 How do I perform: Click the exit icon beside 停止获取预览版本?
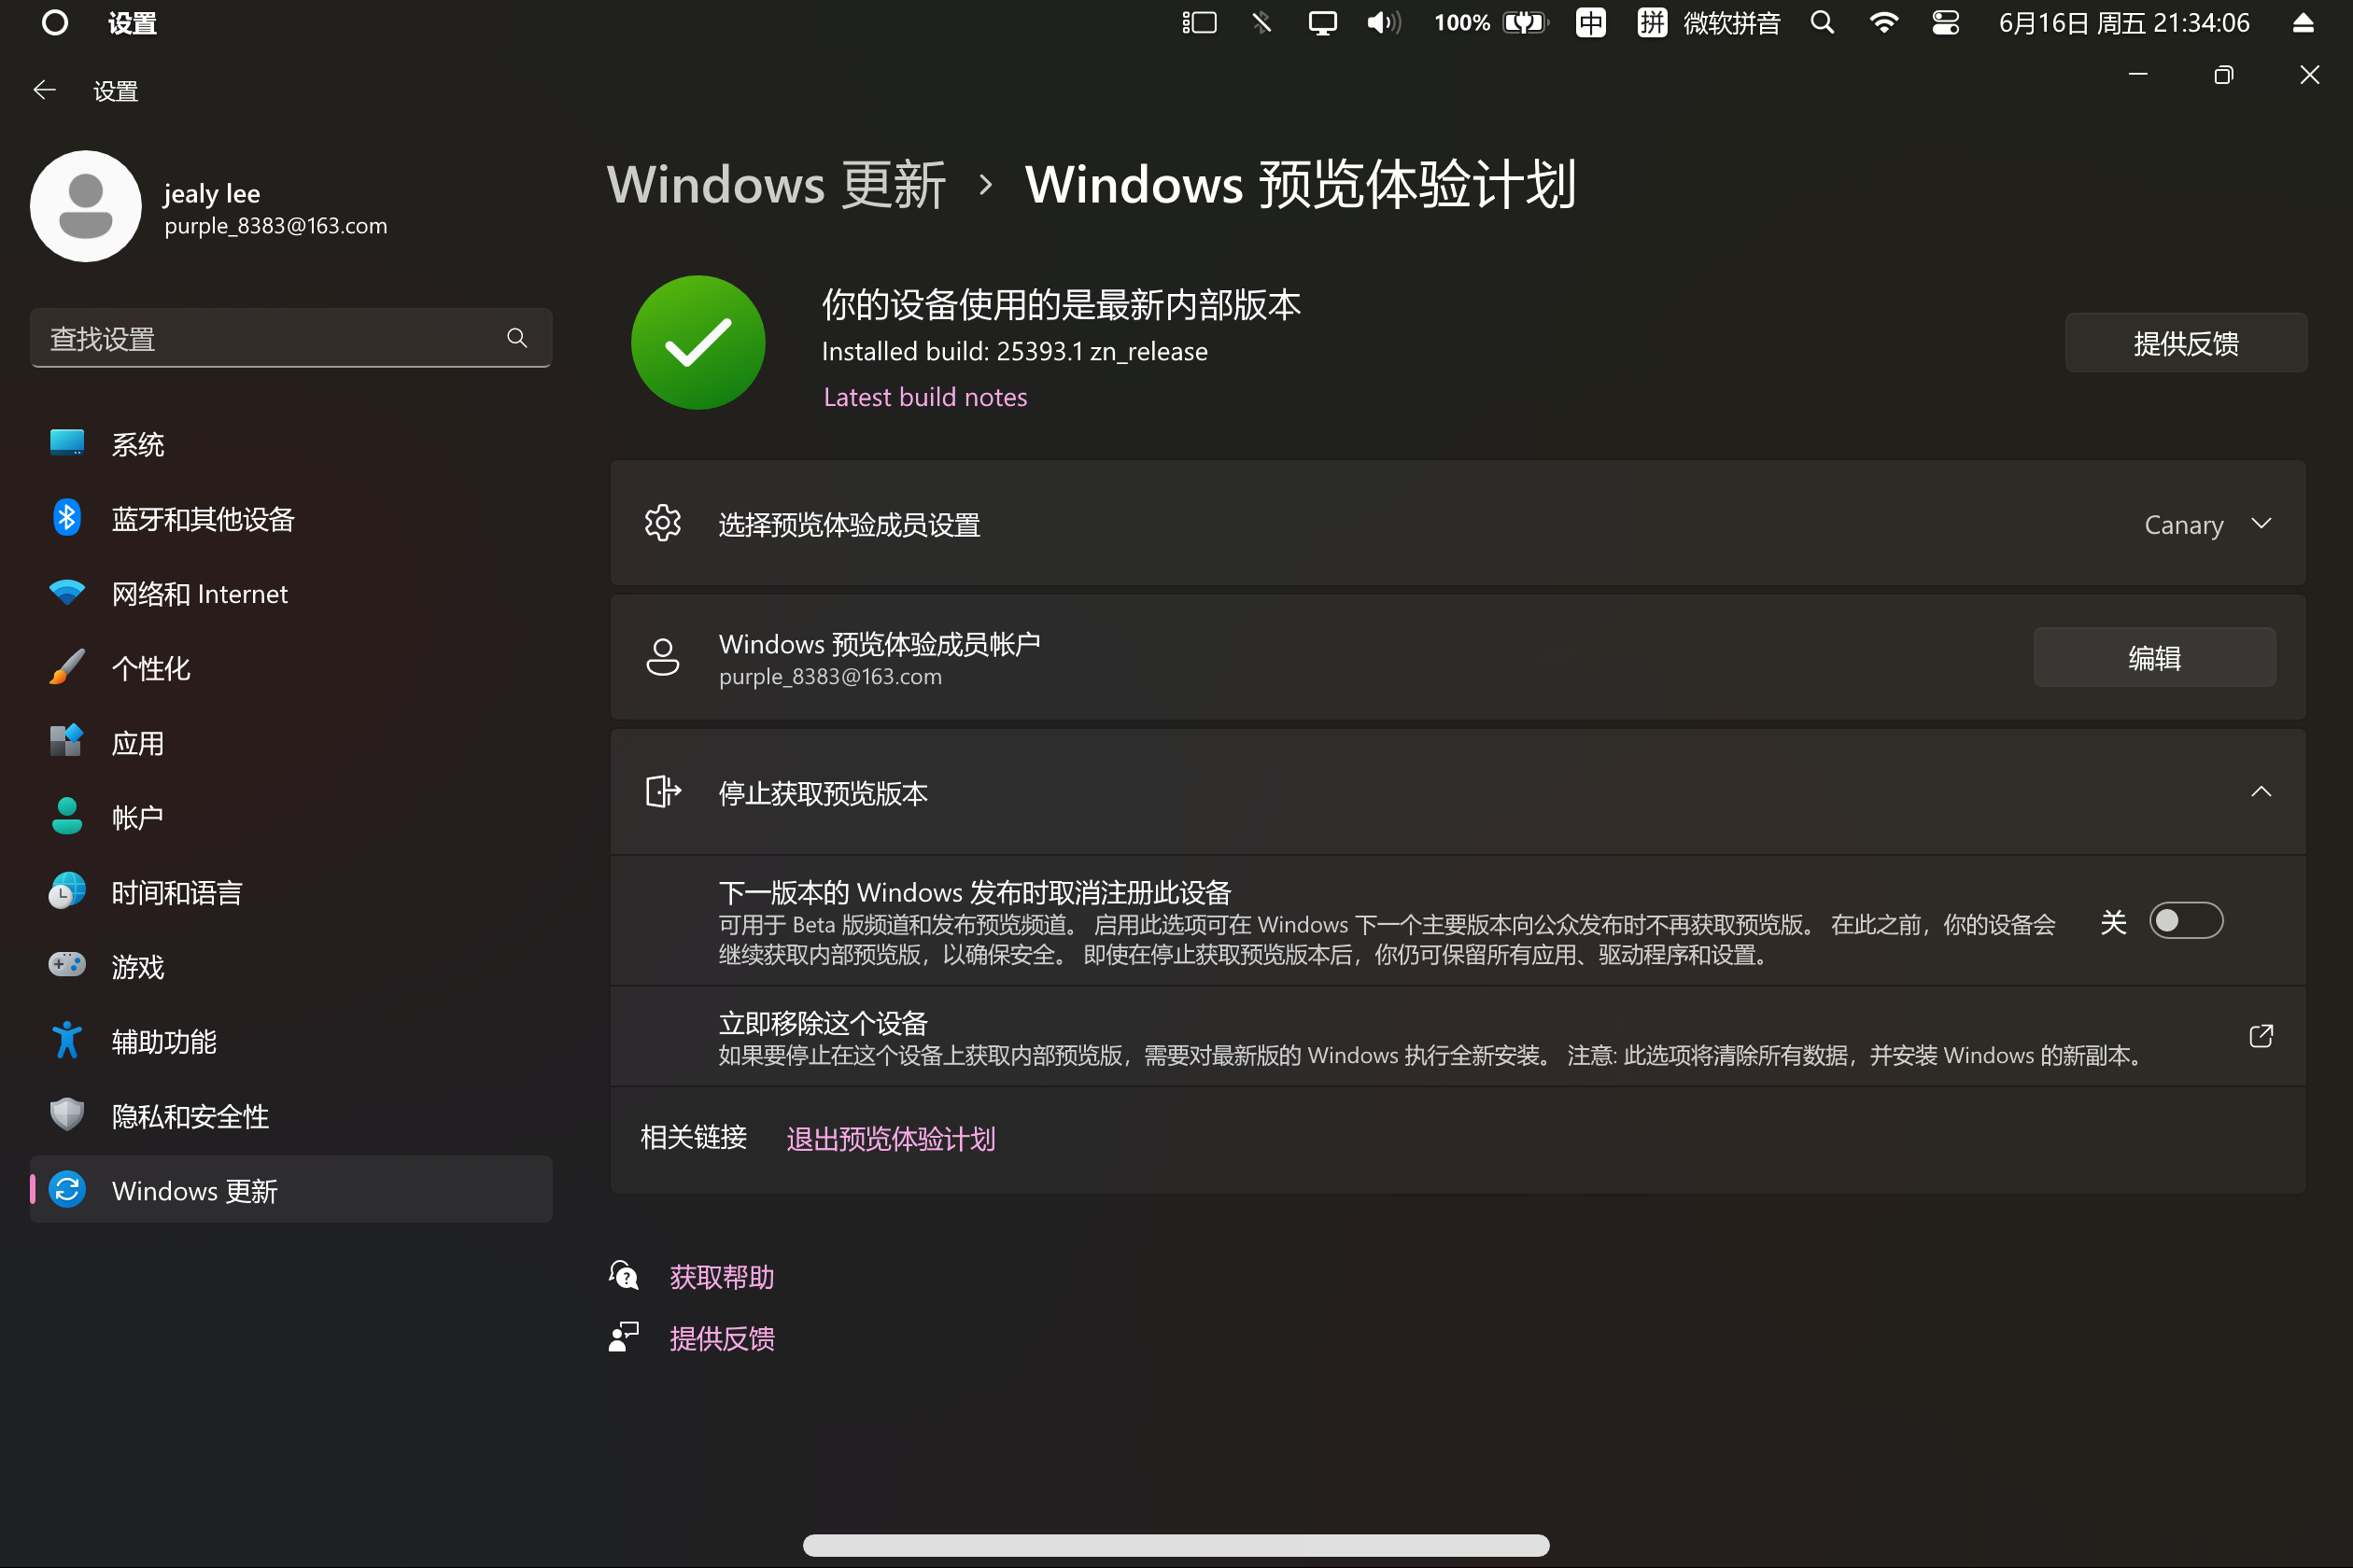(x=662, y=791)
